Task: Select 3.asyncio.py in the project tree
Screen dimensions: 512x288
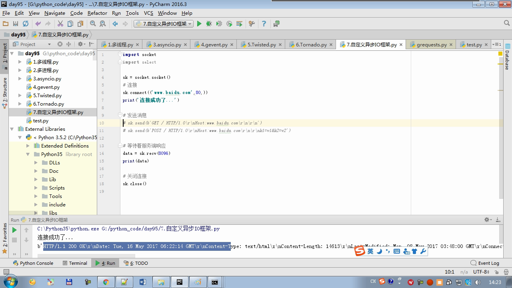Action: (47, 79)
